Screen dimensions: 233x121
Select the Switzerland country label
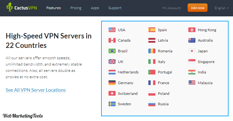[x=128, y=93]
